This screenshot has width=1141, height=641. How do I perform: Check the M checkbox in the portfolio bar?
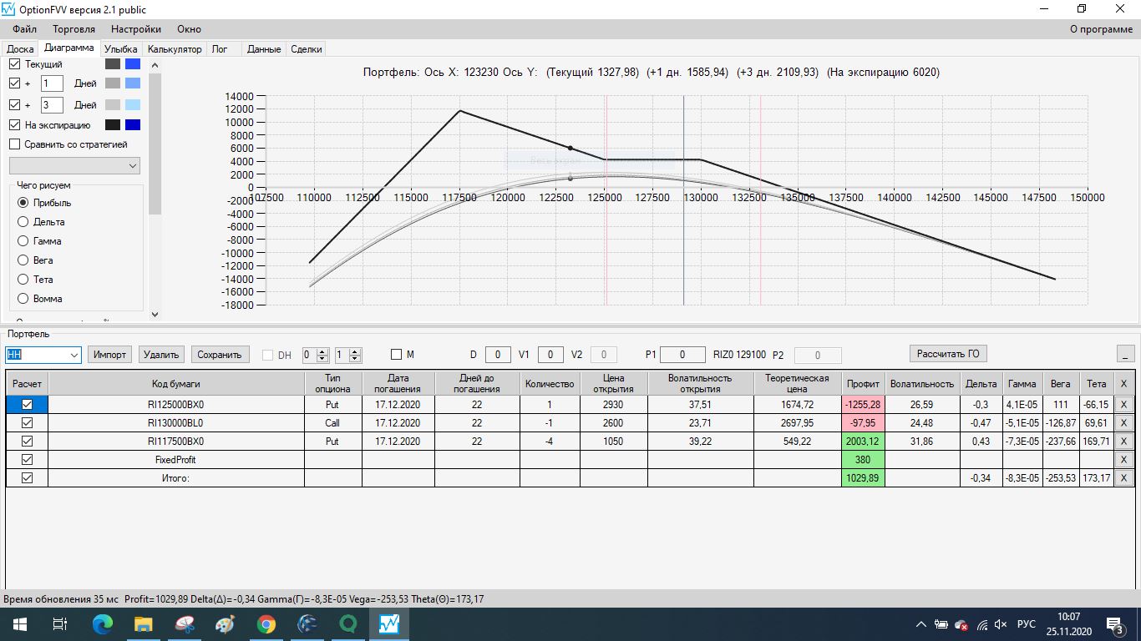point(397,355)
